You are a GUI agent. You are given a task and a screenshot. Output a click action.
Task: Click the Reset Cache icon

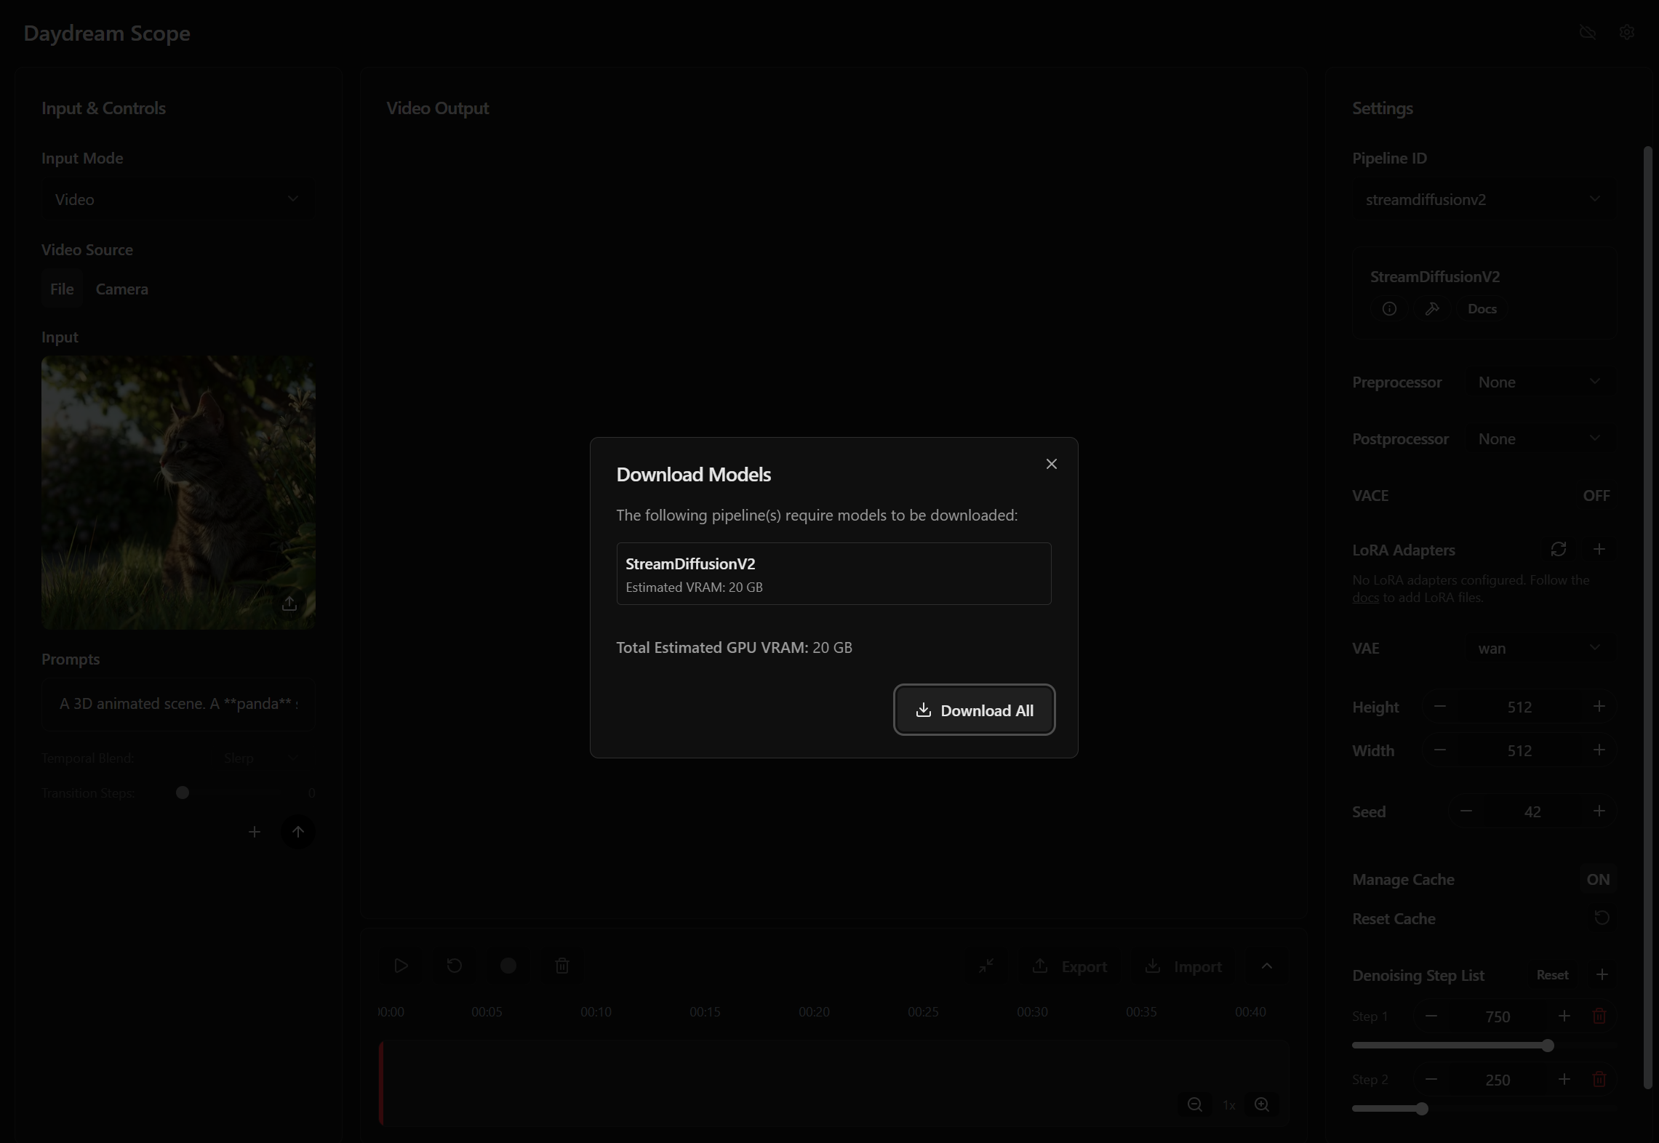(x=1602, y=918)
